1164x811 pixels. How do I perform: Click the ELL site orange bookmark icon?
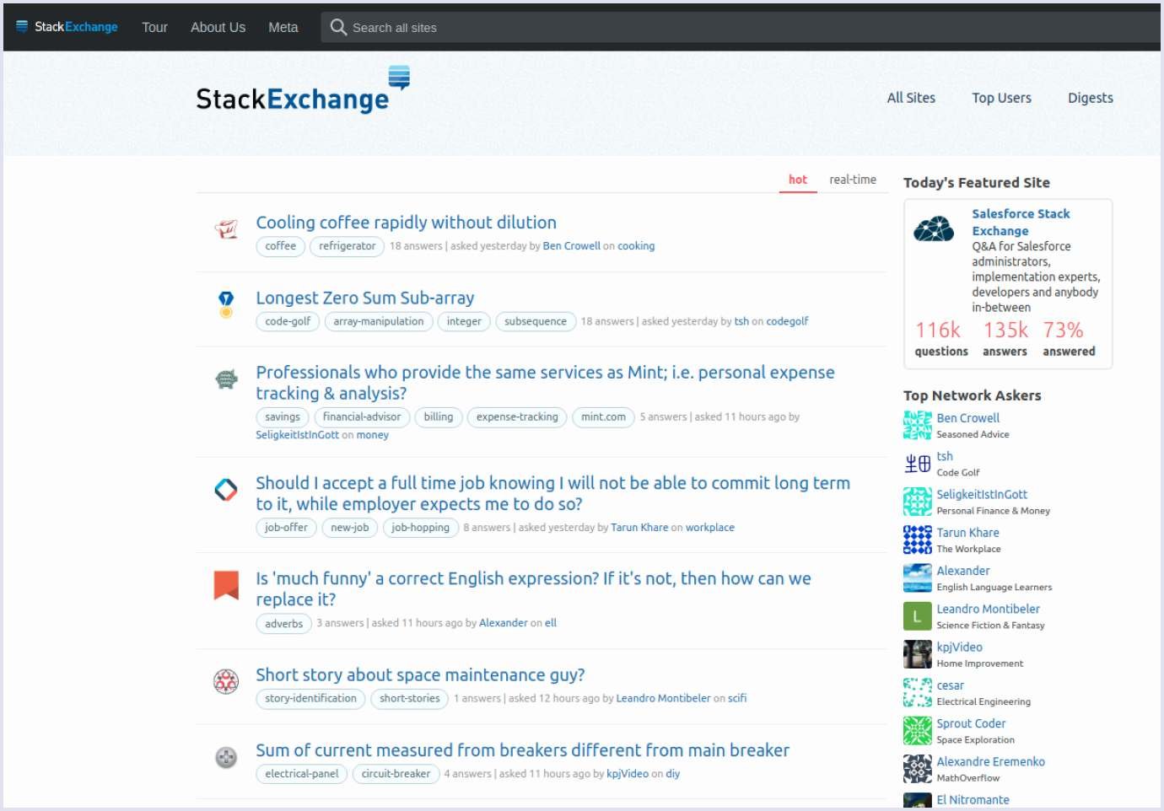[226, 585]
